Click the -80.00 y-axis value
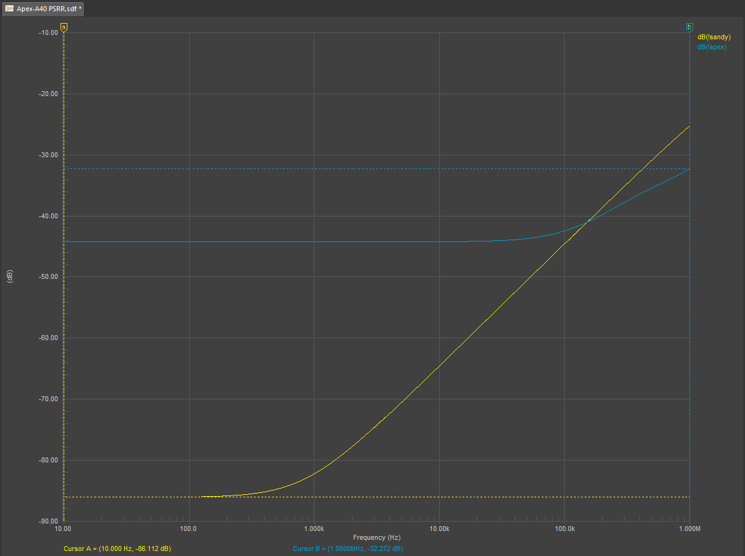Screen dimensions: 745x556 click(x=48, y=460)
